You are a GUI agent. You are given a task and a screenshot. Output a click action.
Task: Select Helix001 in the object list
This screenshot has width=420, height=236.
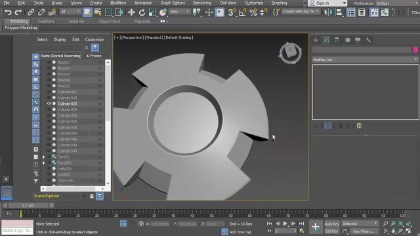pos(64,168)
